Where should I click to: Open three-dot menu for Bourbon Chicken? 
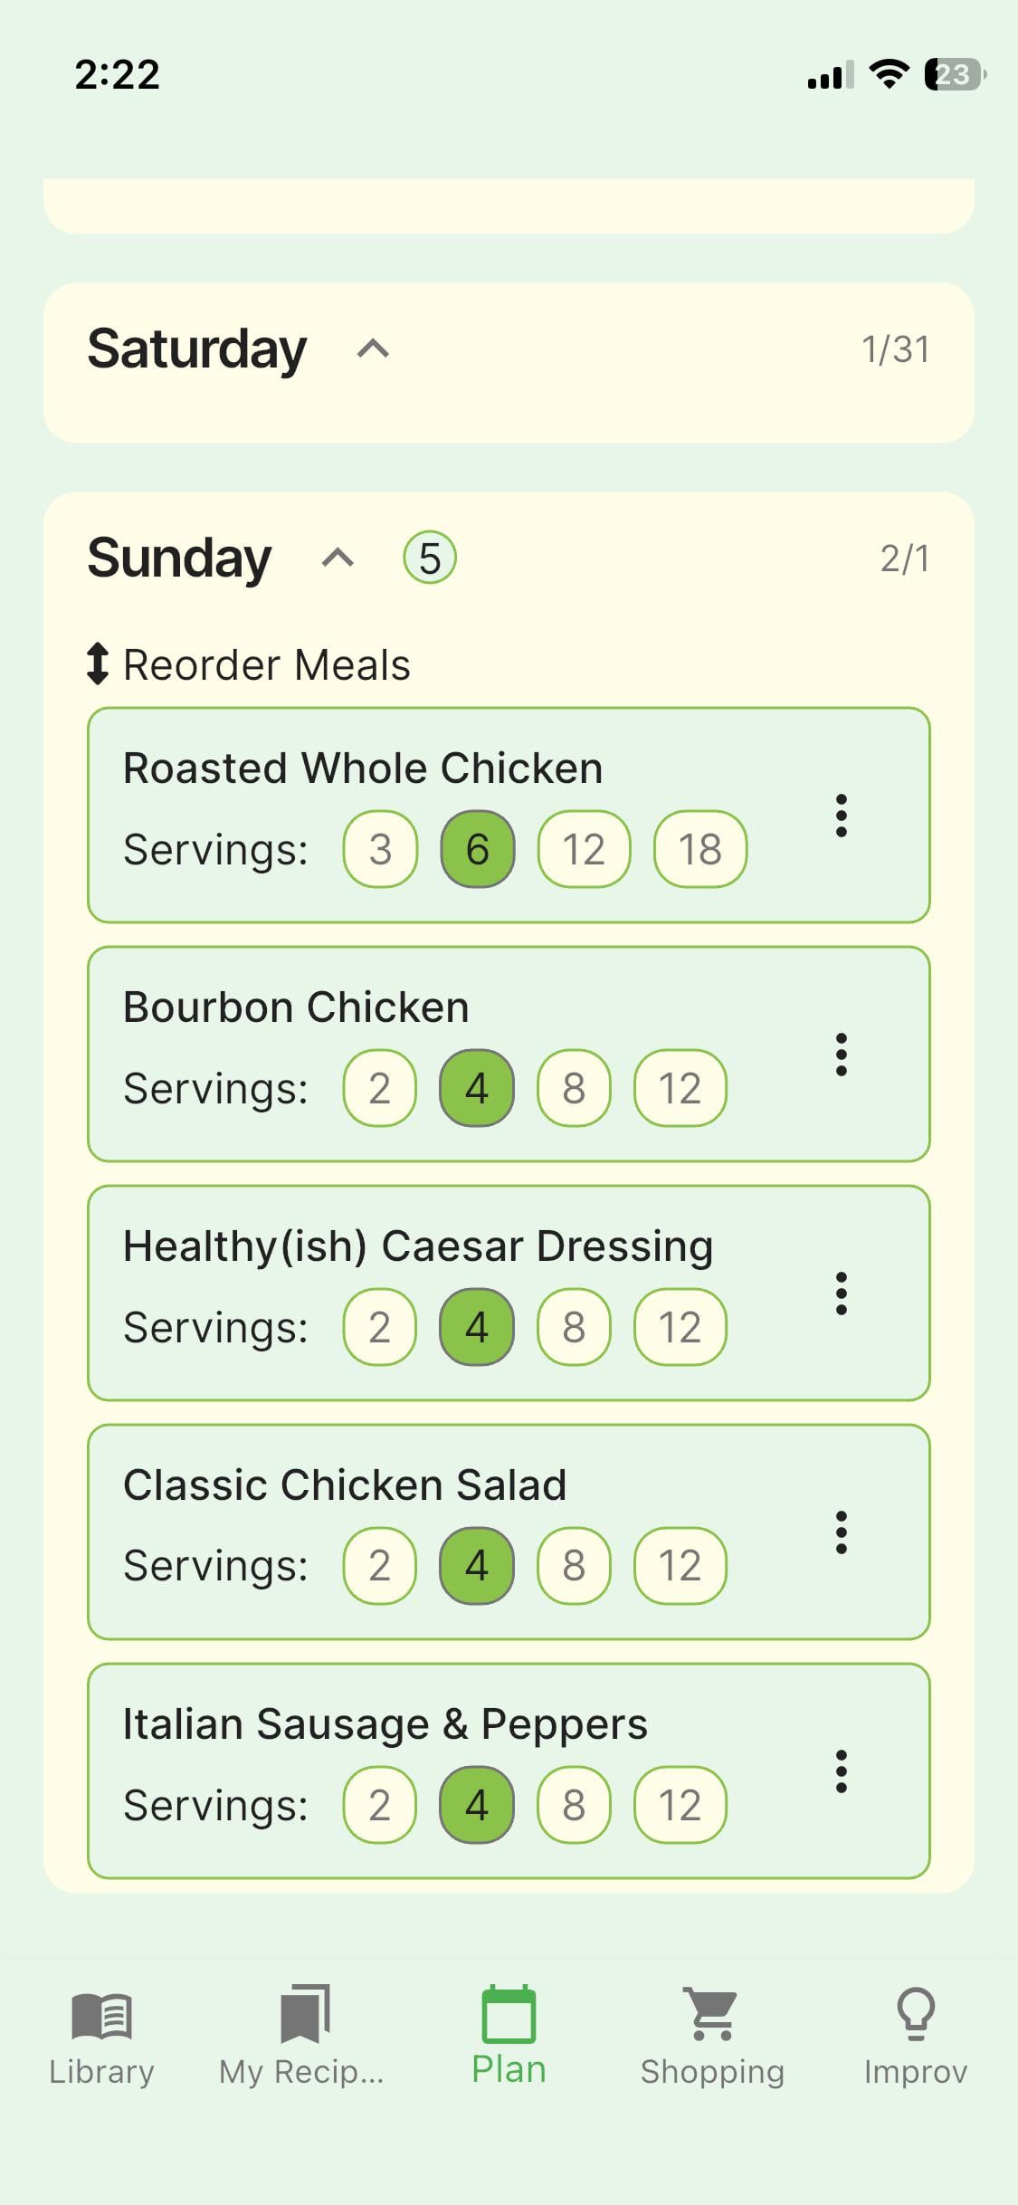click(x=841, y=1055)
